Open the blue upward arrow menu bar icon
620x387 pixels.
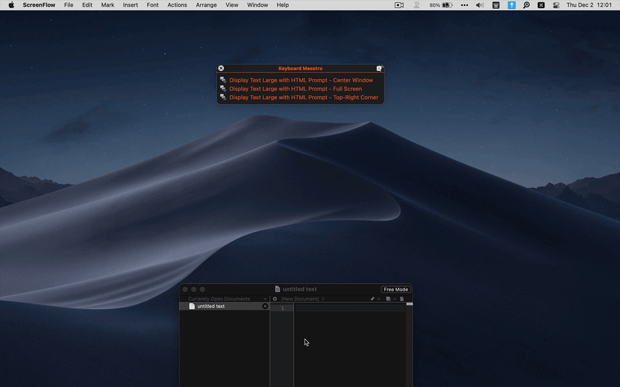(x=512, y=5)
